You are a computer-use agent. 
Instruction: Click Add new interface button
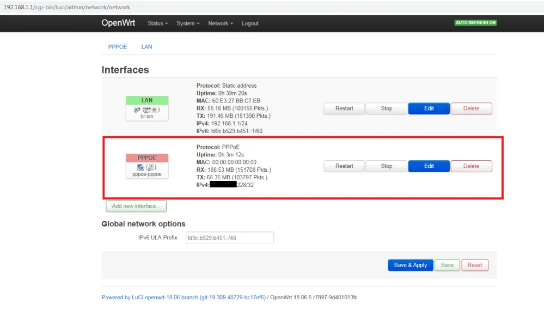pos(136,206)
